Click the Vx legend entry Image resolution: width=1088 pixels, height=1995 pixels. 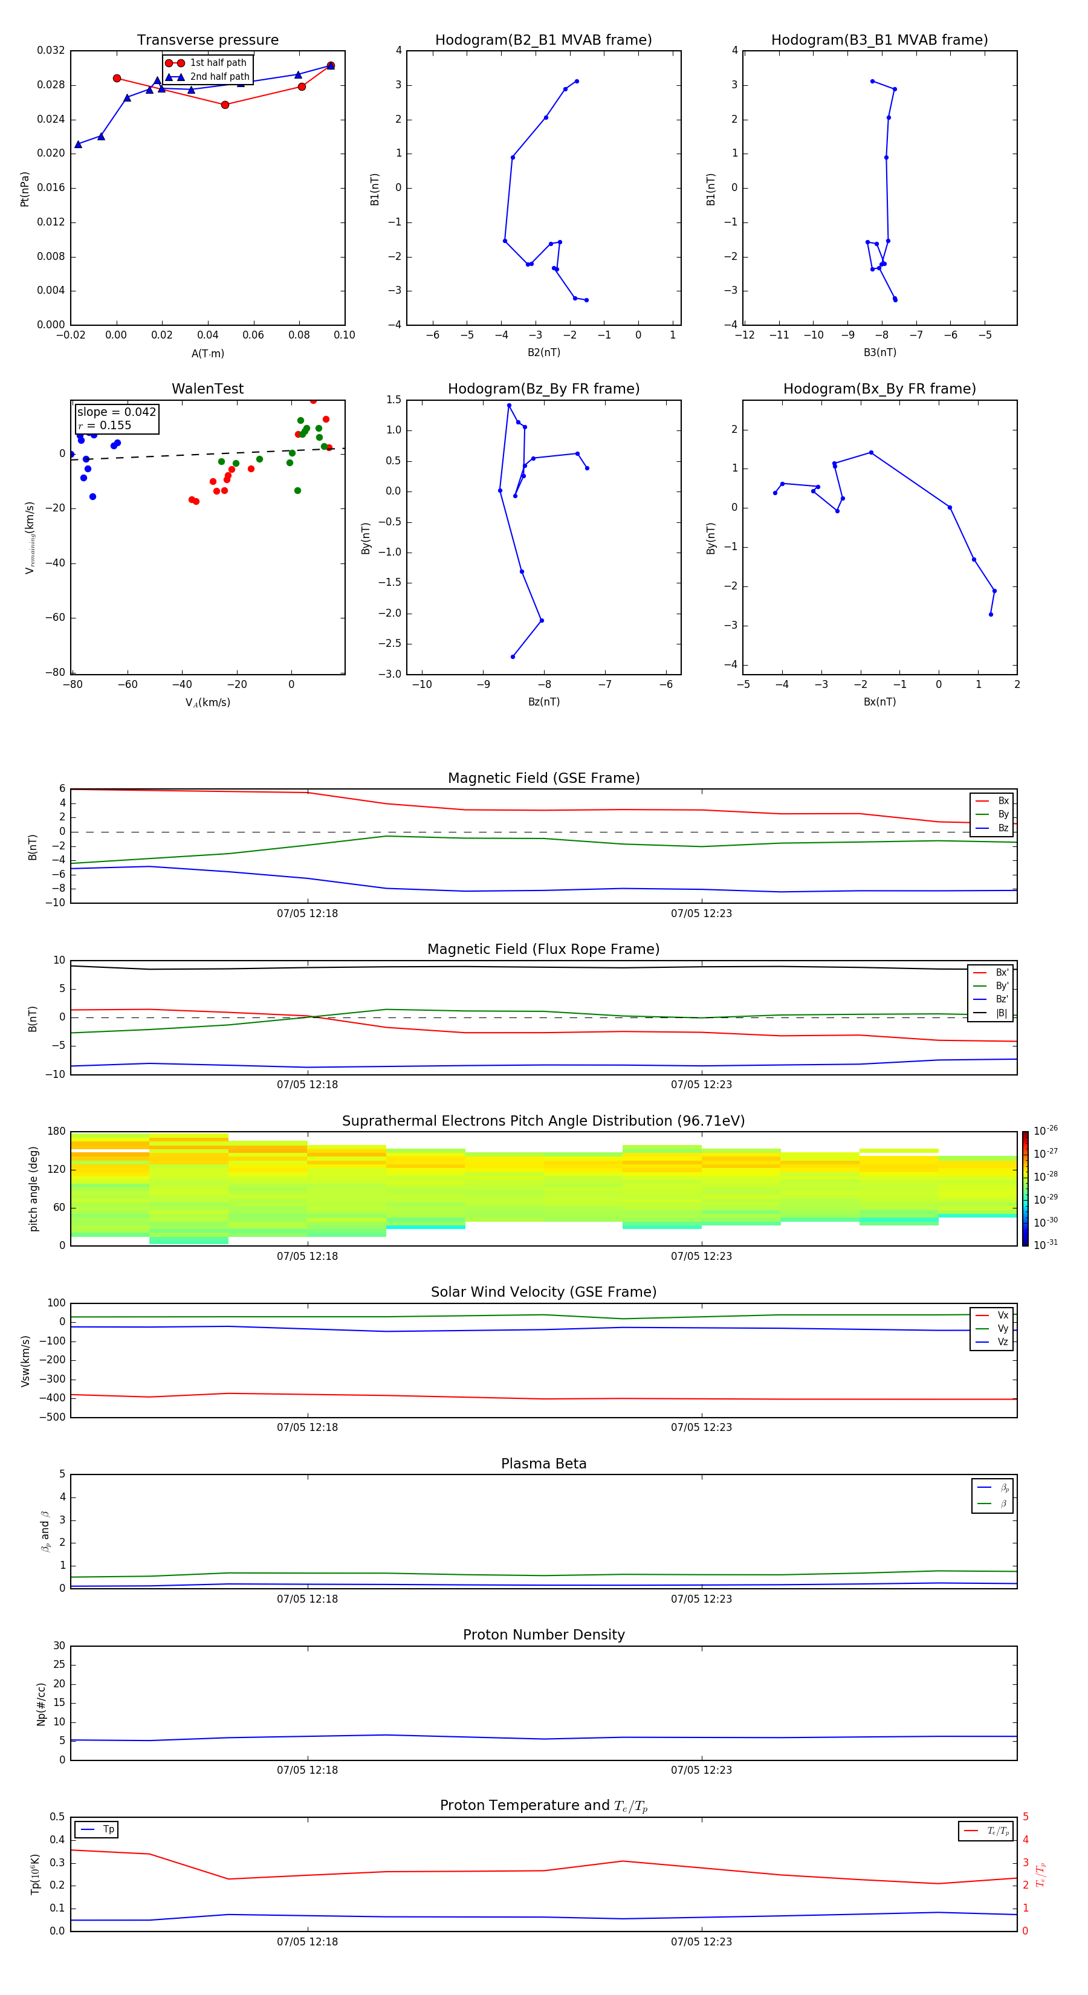[x=992, y=1316]
